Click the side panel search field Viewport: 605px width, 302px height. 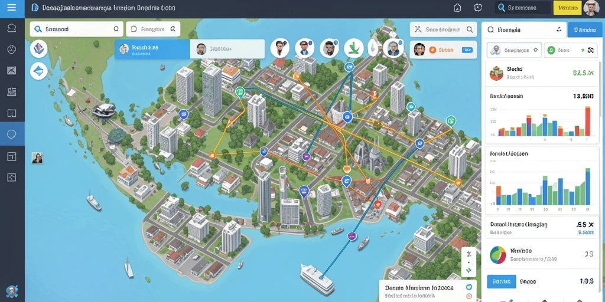tap(523, 29)
